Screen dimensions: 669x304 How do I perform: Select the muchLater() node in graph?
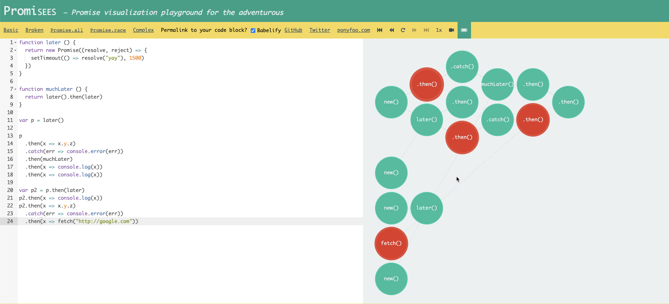click(498, 84)
